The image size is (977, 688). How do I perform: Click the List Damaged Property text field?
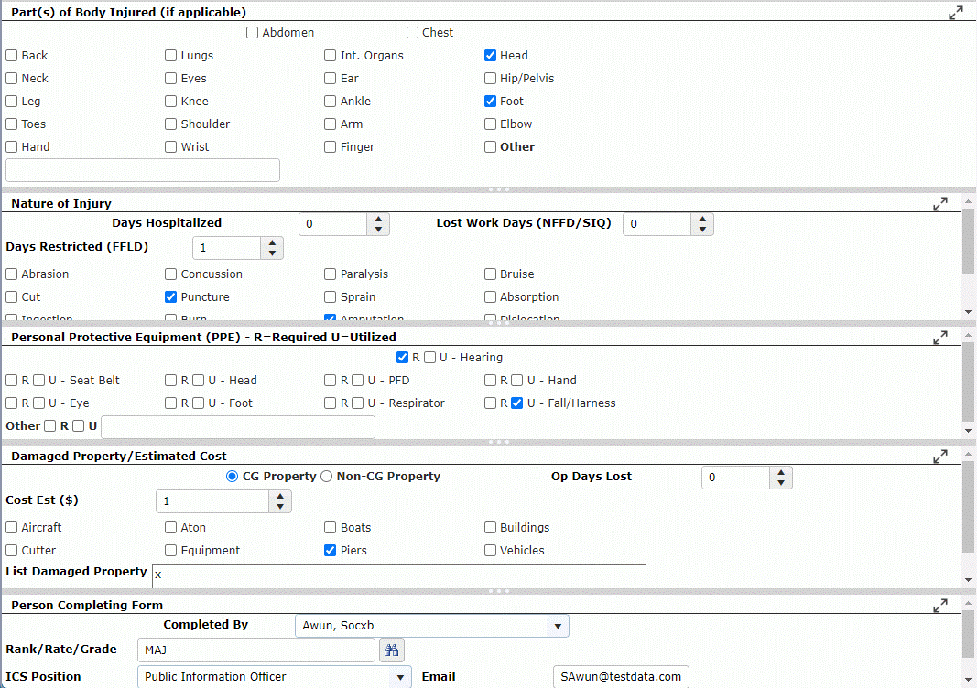point(398,575)
